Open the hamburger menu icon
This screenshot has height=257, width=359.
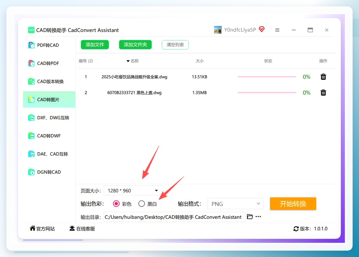(277, 30)
